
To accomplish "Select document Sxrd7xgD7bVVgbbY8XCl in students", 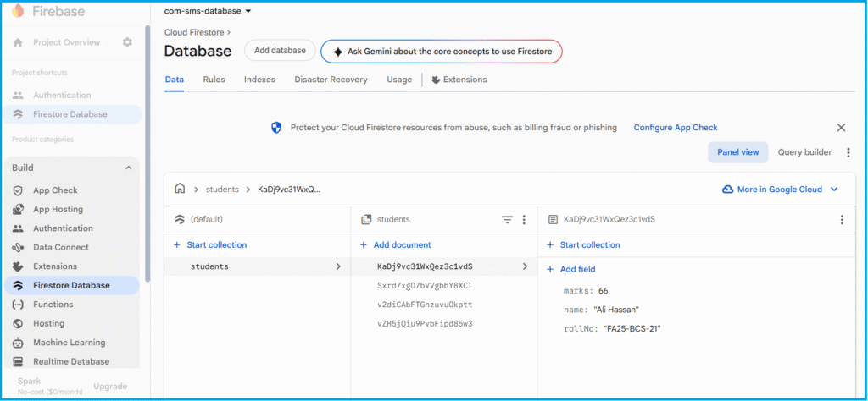I will point(424,286).
